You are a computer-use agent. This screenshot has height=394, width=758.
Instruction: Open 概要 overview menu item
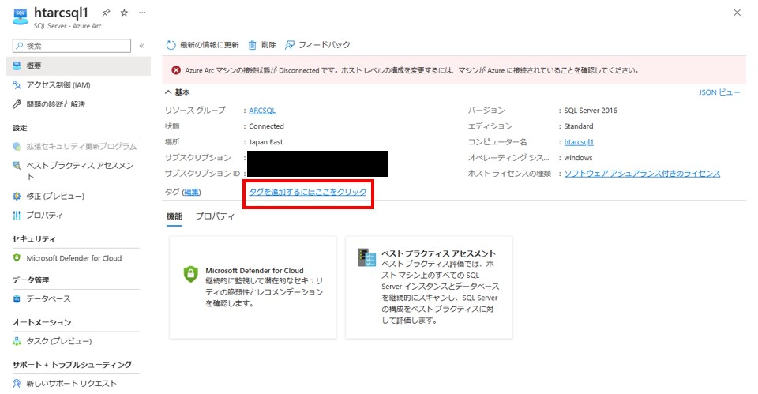tap(78, 66)
